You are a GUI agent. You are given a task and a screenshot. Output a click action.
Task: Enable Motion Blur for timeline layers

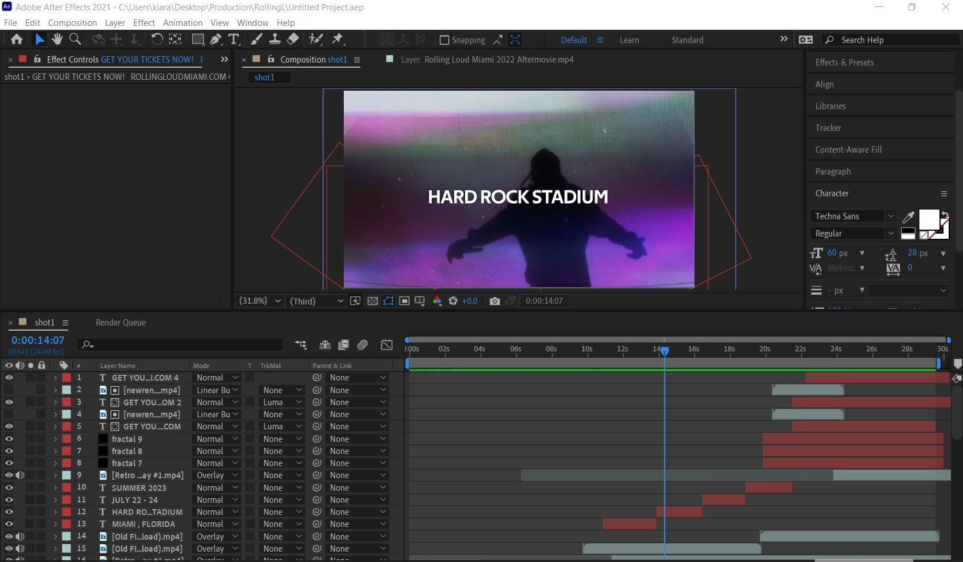[362, 344]
